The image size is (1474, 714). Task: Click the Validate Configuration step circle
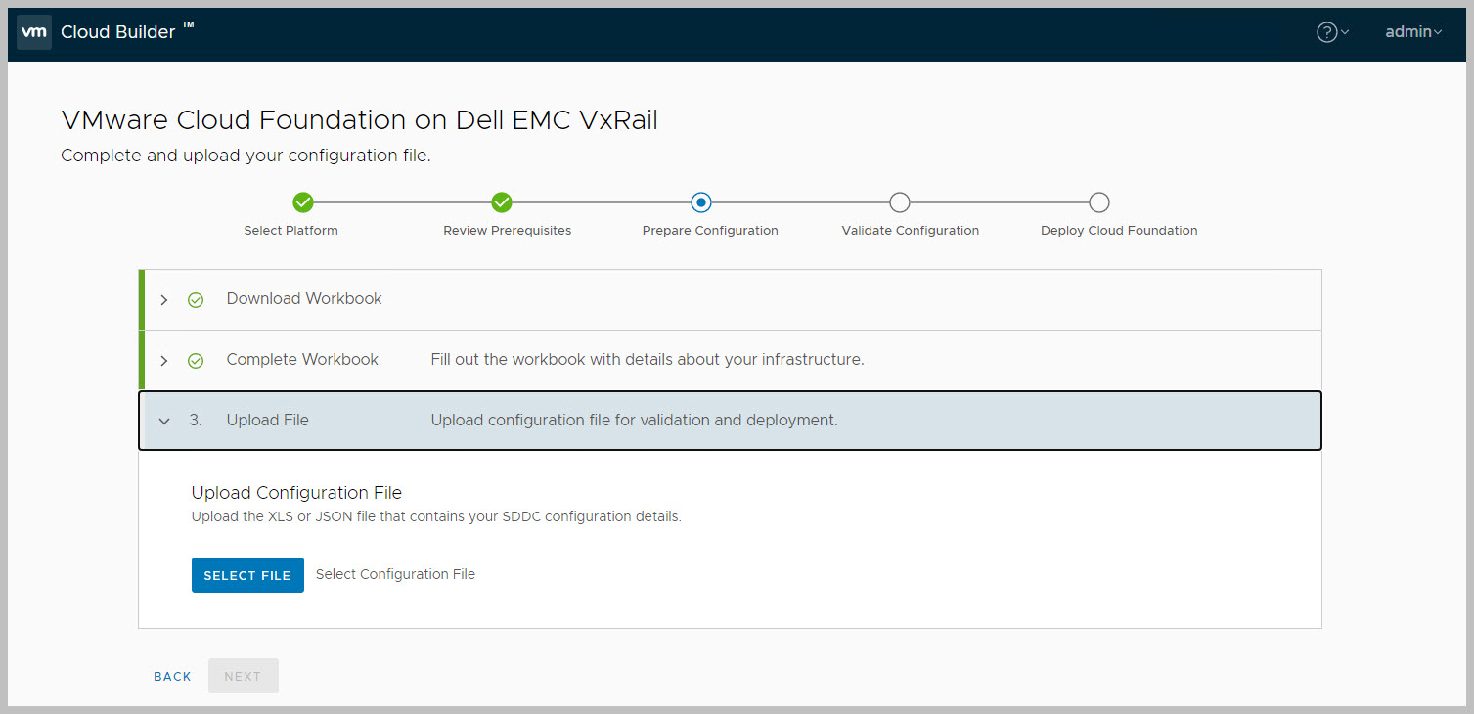pos(900,202)
